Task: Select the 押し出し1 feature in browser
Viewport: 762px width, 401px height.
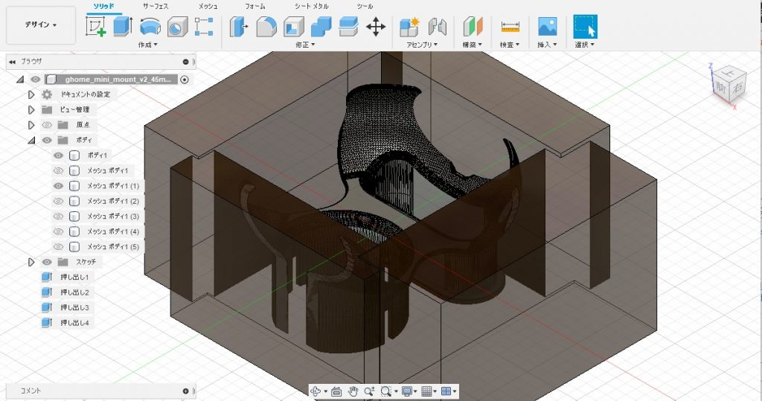Action: click(74, 277)
